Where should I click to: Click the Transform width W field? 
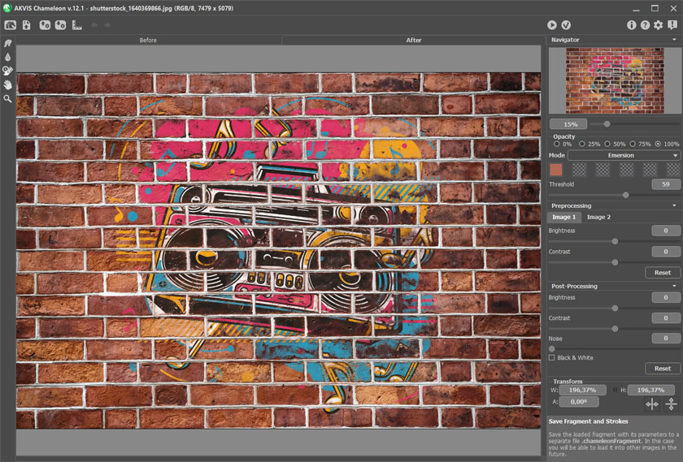(582, 390)
